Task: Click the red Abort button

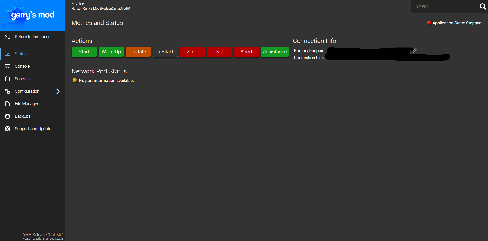Action: coord(246,52)
